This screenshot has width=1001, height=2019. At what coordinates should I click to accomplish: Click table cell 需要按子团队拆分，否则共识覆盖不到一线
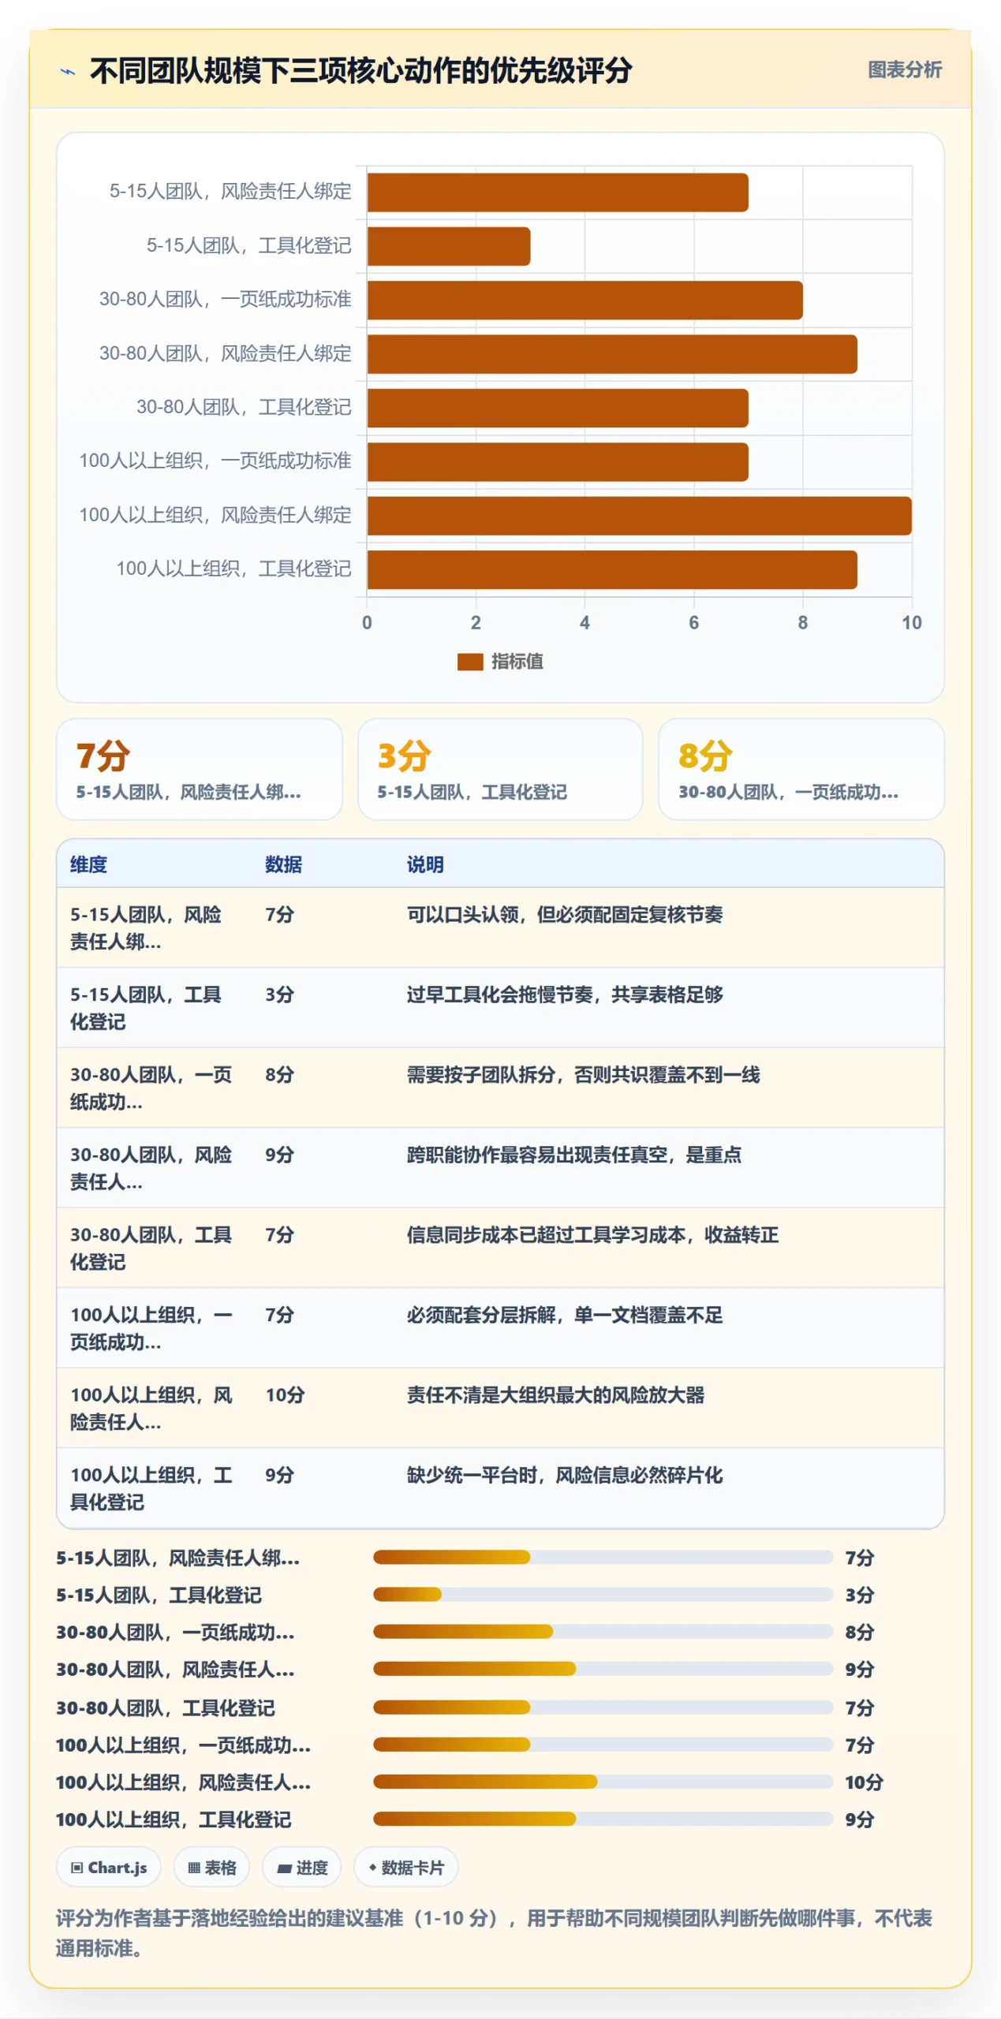coord(583,1074)
